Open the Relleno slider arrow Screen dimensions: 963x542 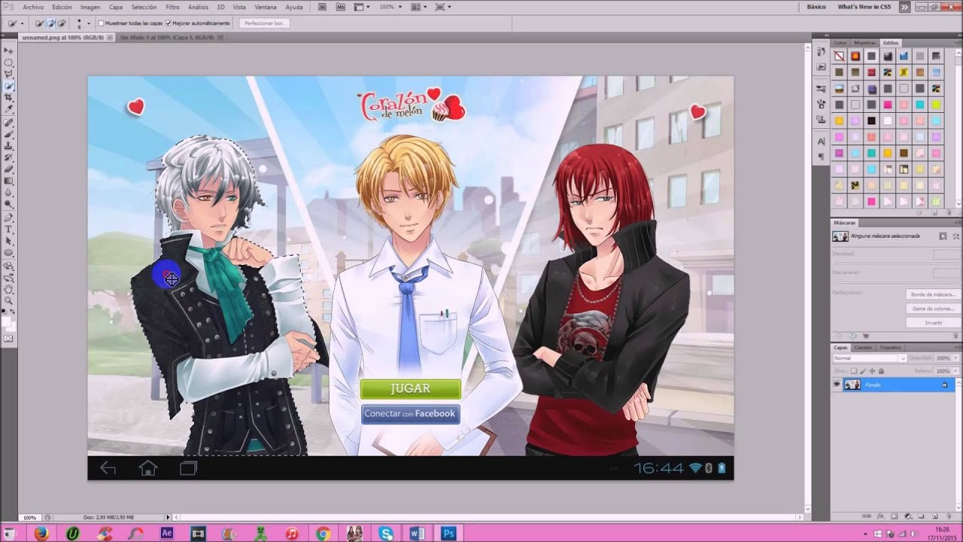pos(955,370)
